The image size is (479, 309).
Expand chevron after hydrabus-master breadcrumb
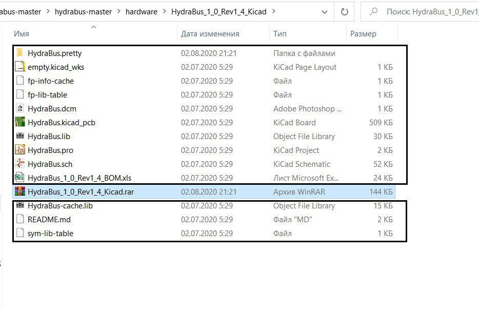119,11
